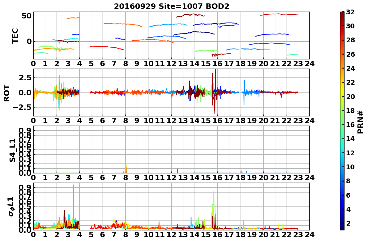Click the '18' x-axis tick under the ROT panel
The image size is (367, 242).
[240, 120]
